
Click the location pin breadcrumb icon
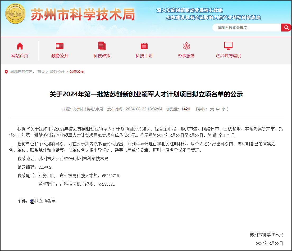coord(6,71)
